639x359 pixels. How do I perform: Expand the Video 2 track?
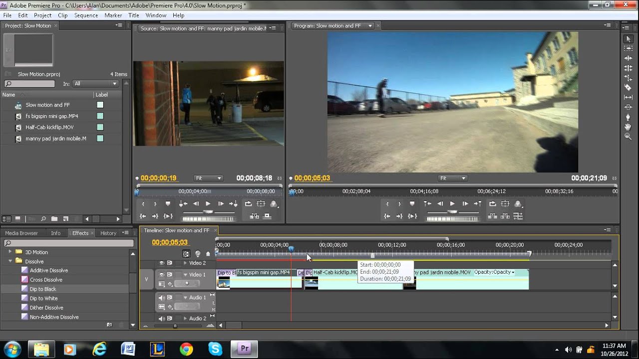(x=185, y=263)
